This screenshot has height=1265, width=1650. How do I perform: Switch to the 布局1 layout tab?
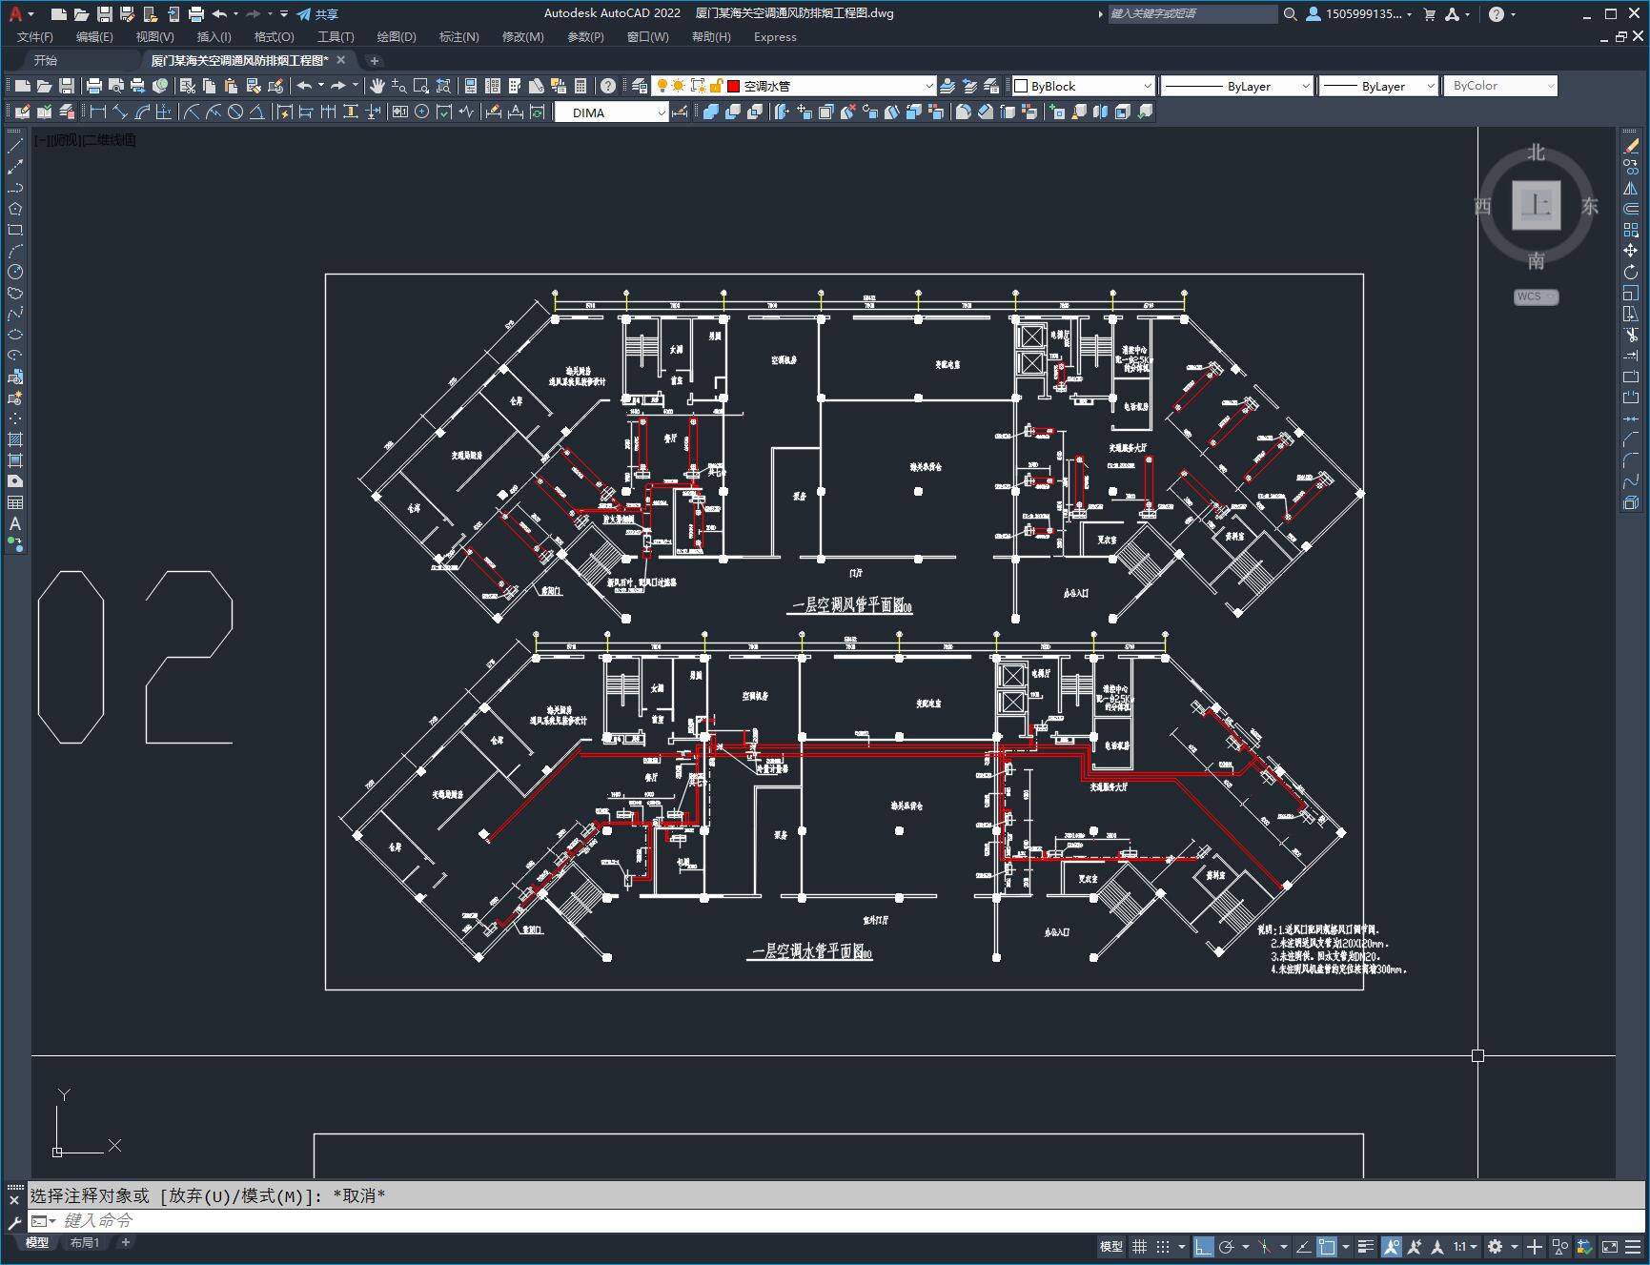click(84, 1242)
